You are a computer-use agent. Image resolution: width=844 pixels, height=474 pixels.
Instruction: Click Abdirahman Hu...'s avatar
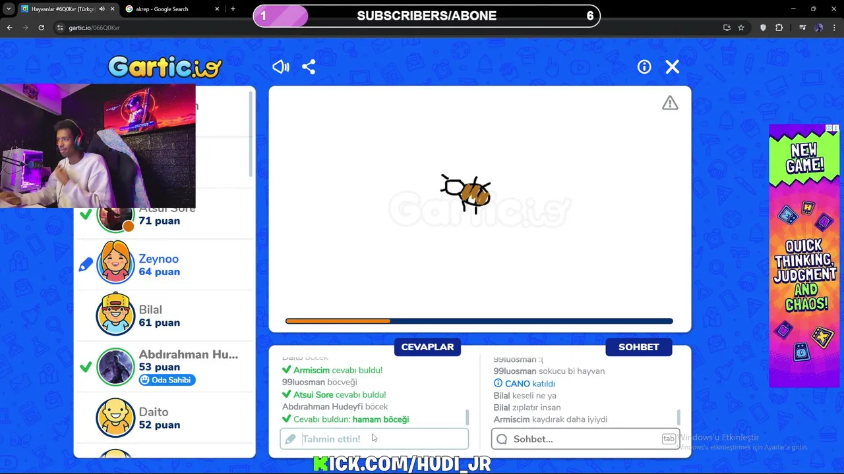click(115, 367)
